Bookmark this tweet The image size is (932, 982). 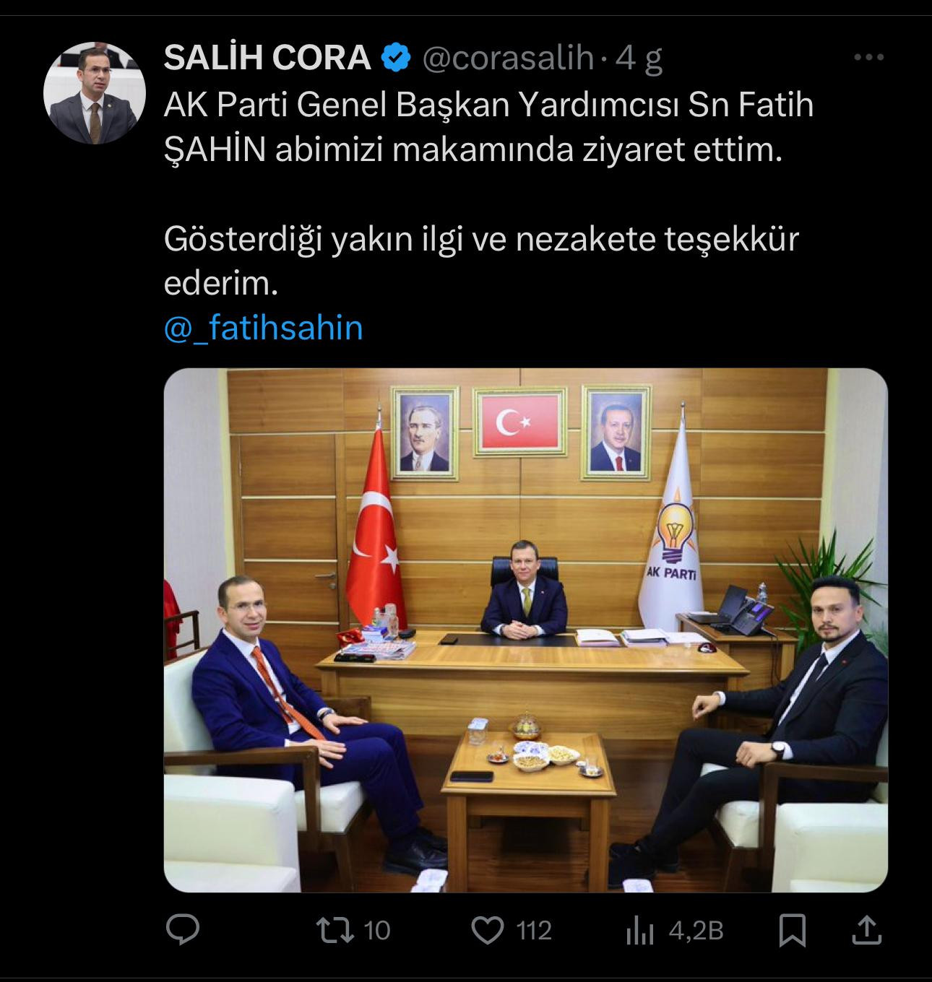click(x=793, y=931)
